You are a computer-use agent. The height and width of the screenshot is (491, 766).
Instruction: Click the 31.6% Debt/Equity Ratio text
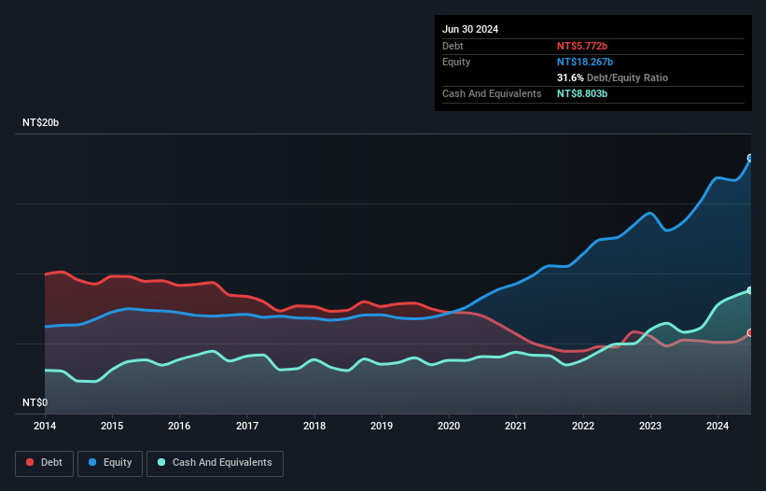pos(612,77)
